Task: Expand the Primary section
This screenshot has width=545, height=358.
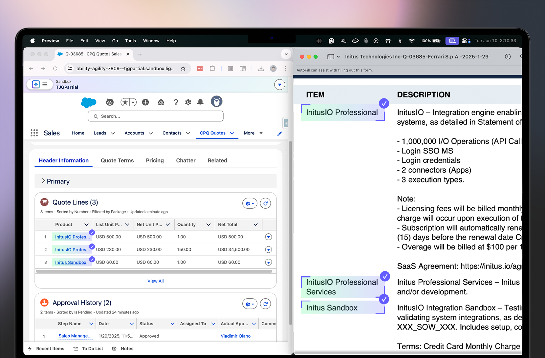Action: 55,181
